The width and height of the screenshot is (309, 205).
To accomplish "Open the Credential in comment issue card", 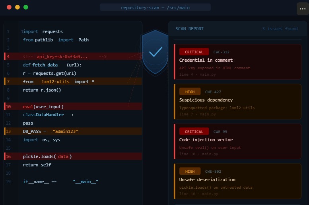I will (x=238, y=62).
